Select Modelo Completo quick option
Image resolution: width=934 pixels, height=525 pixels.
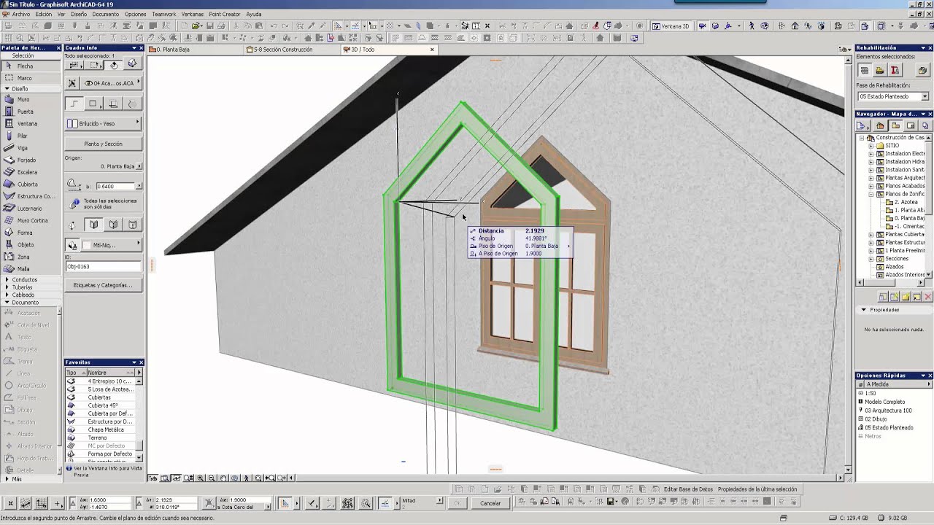pyautogui.click(x=884, y=402)
